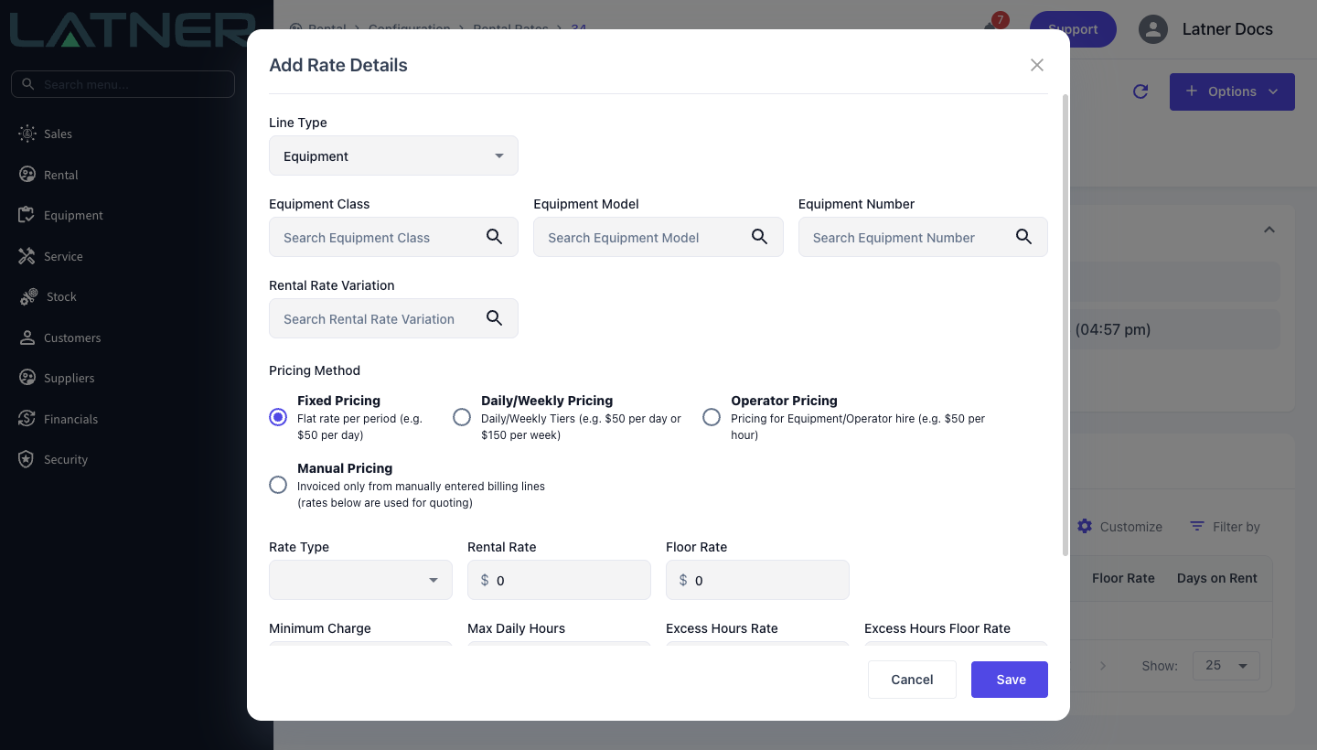Click the Equipment Number search magnifier icon
This screenshot has width=1317, height=750.
pyautogui.click(x=1023, y=237)
